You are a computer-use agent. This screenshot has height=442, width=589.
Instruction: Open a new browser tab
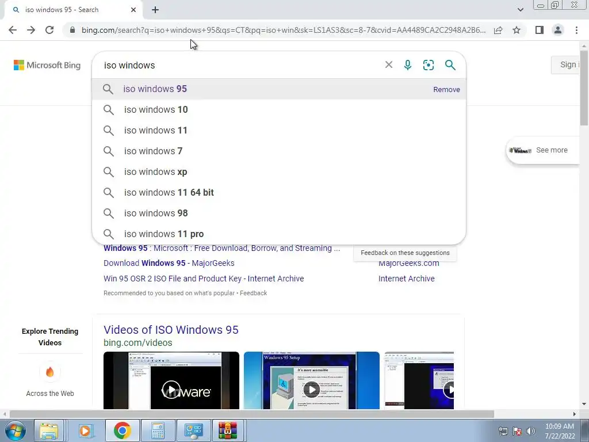click(155, 10)
